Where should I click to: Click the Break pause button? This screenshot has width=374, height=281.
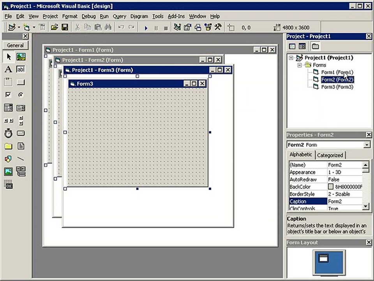click(x=156, y=28)
